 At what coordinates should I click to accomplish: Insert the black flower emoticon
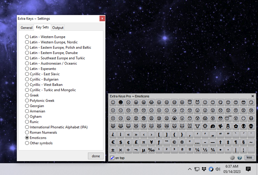point(236,126)
